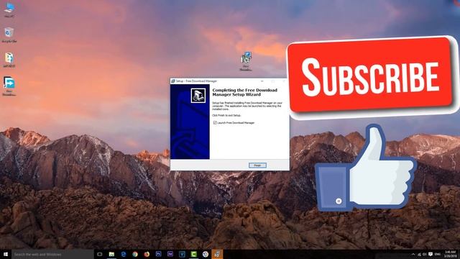Open the volume control tray icon
460x259 pixels.
tap(425, 254)
